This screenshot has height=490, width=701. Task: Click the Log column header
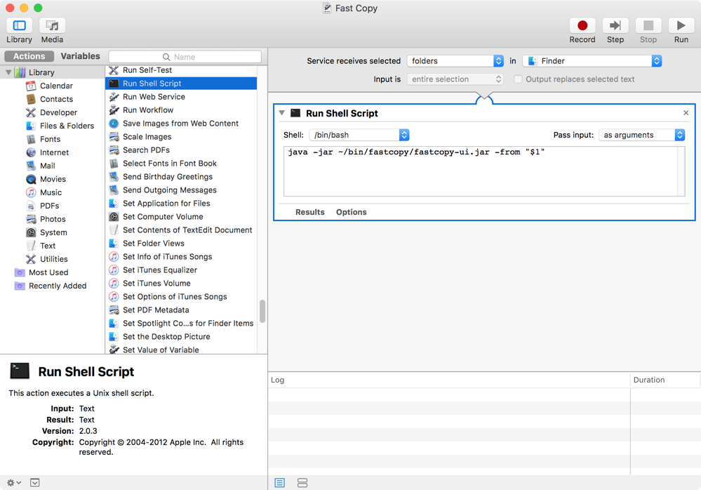(x=449, y=380)
